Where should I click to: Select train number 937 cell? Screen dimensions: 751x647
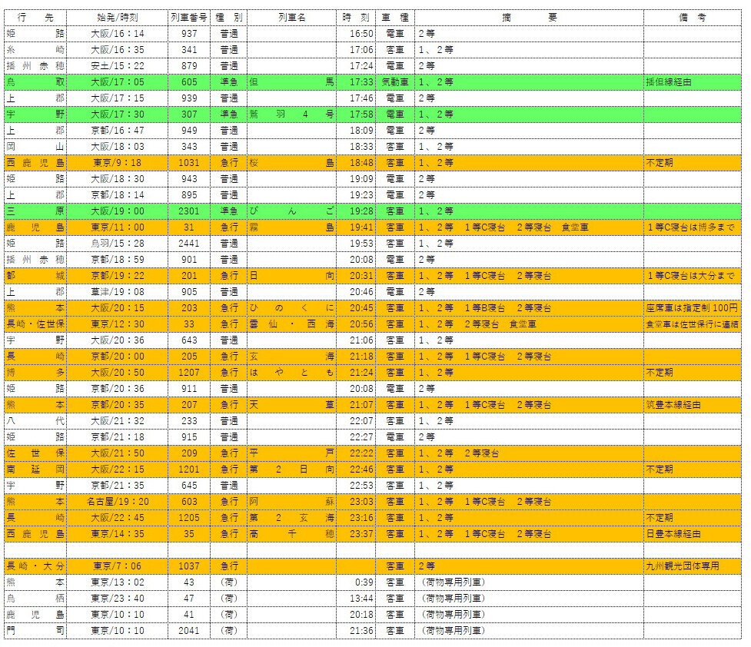pos(189,34)
